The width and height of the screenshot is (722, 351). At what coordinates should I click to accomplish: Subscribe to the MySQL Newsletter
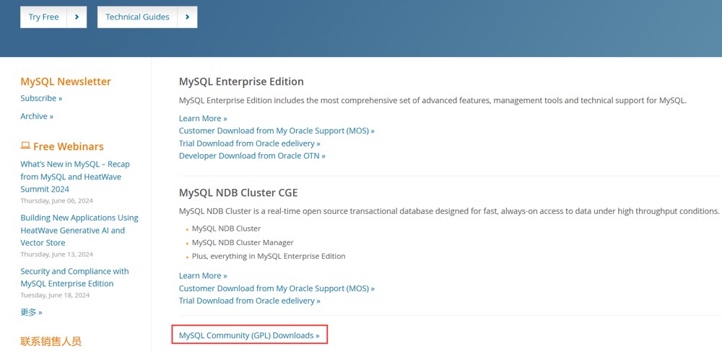[41, 98]
